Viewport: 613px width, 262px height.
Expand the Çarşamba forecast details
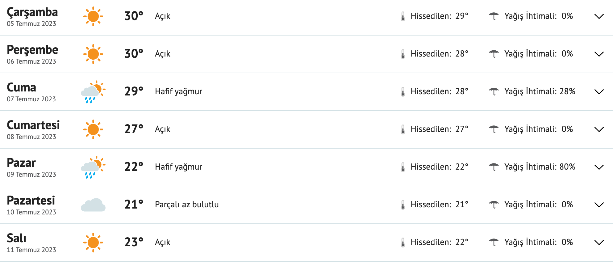599,16
